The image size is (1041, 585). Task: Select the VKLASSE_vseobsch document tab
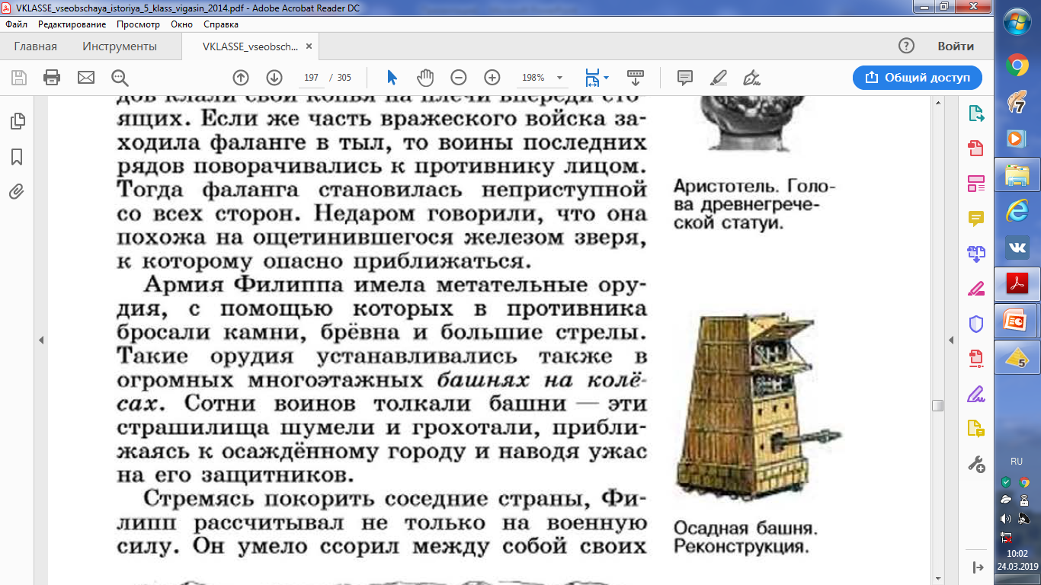250,46
